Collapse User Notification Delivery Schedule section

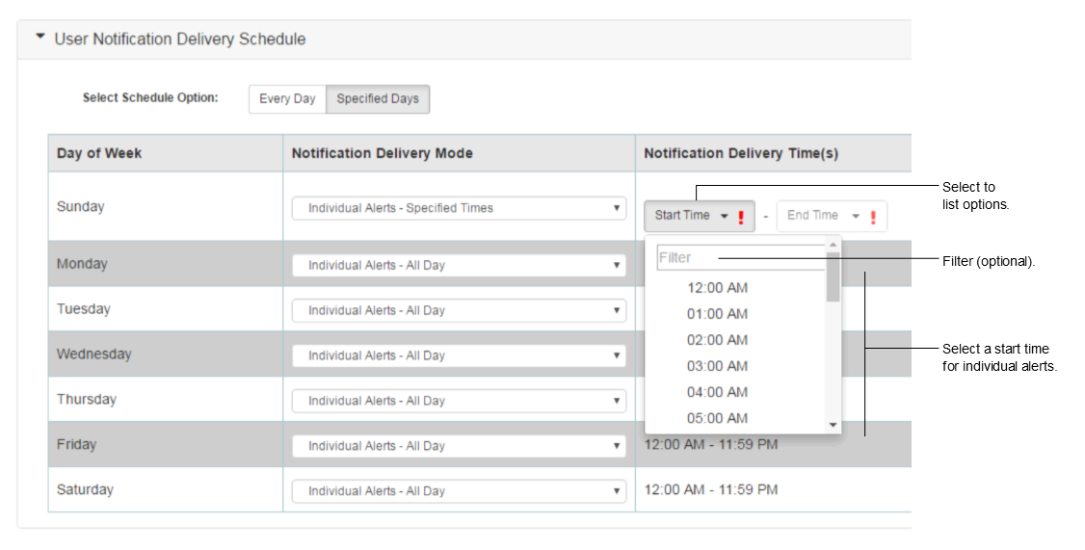(x=40, y=37)
